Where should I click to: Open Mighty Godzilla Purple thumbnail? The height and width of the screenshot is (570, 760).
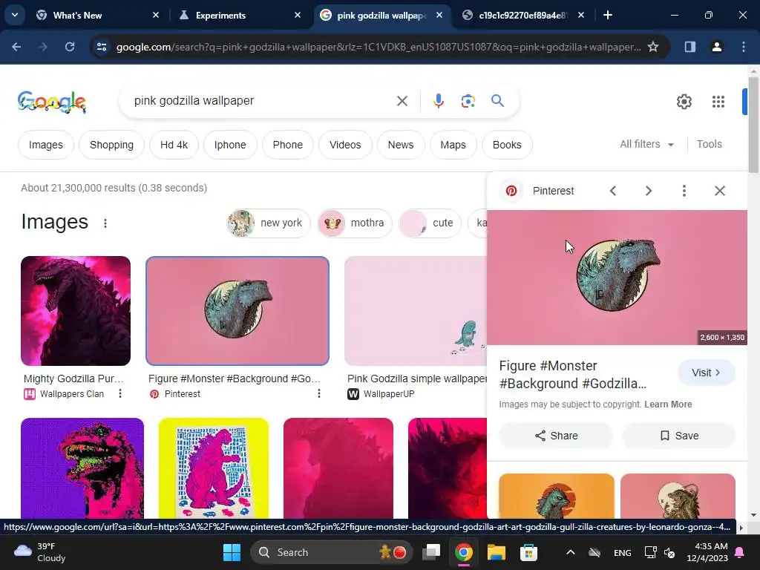pos(76,311)
